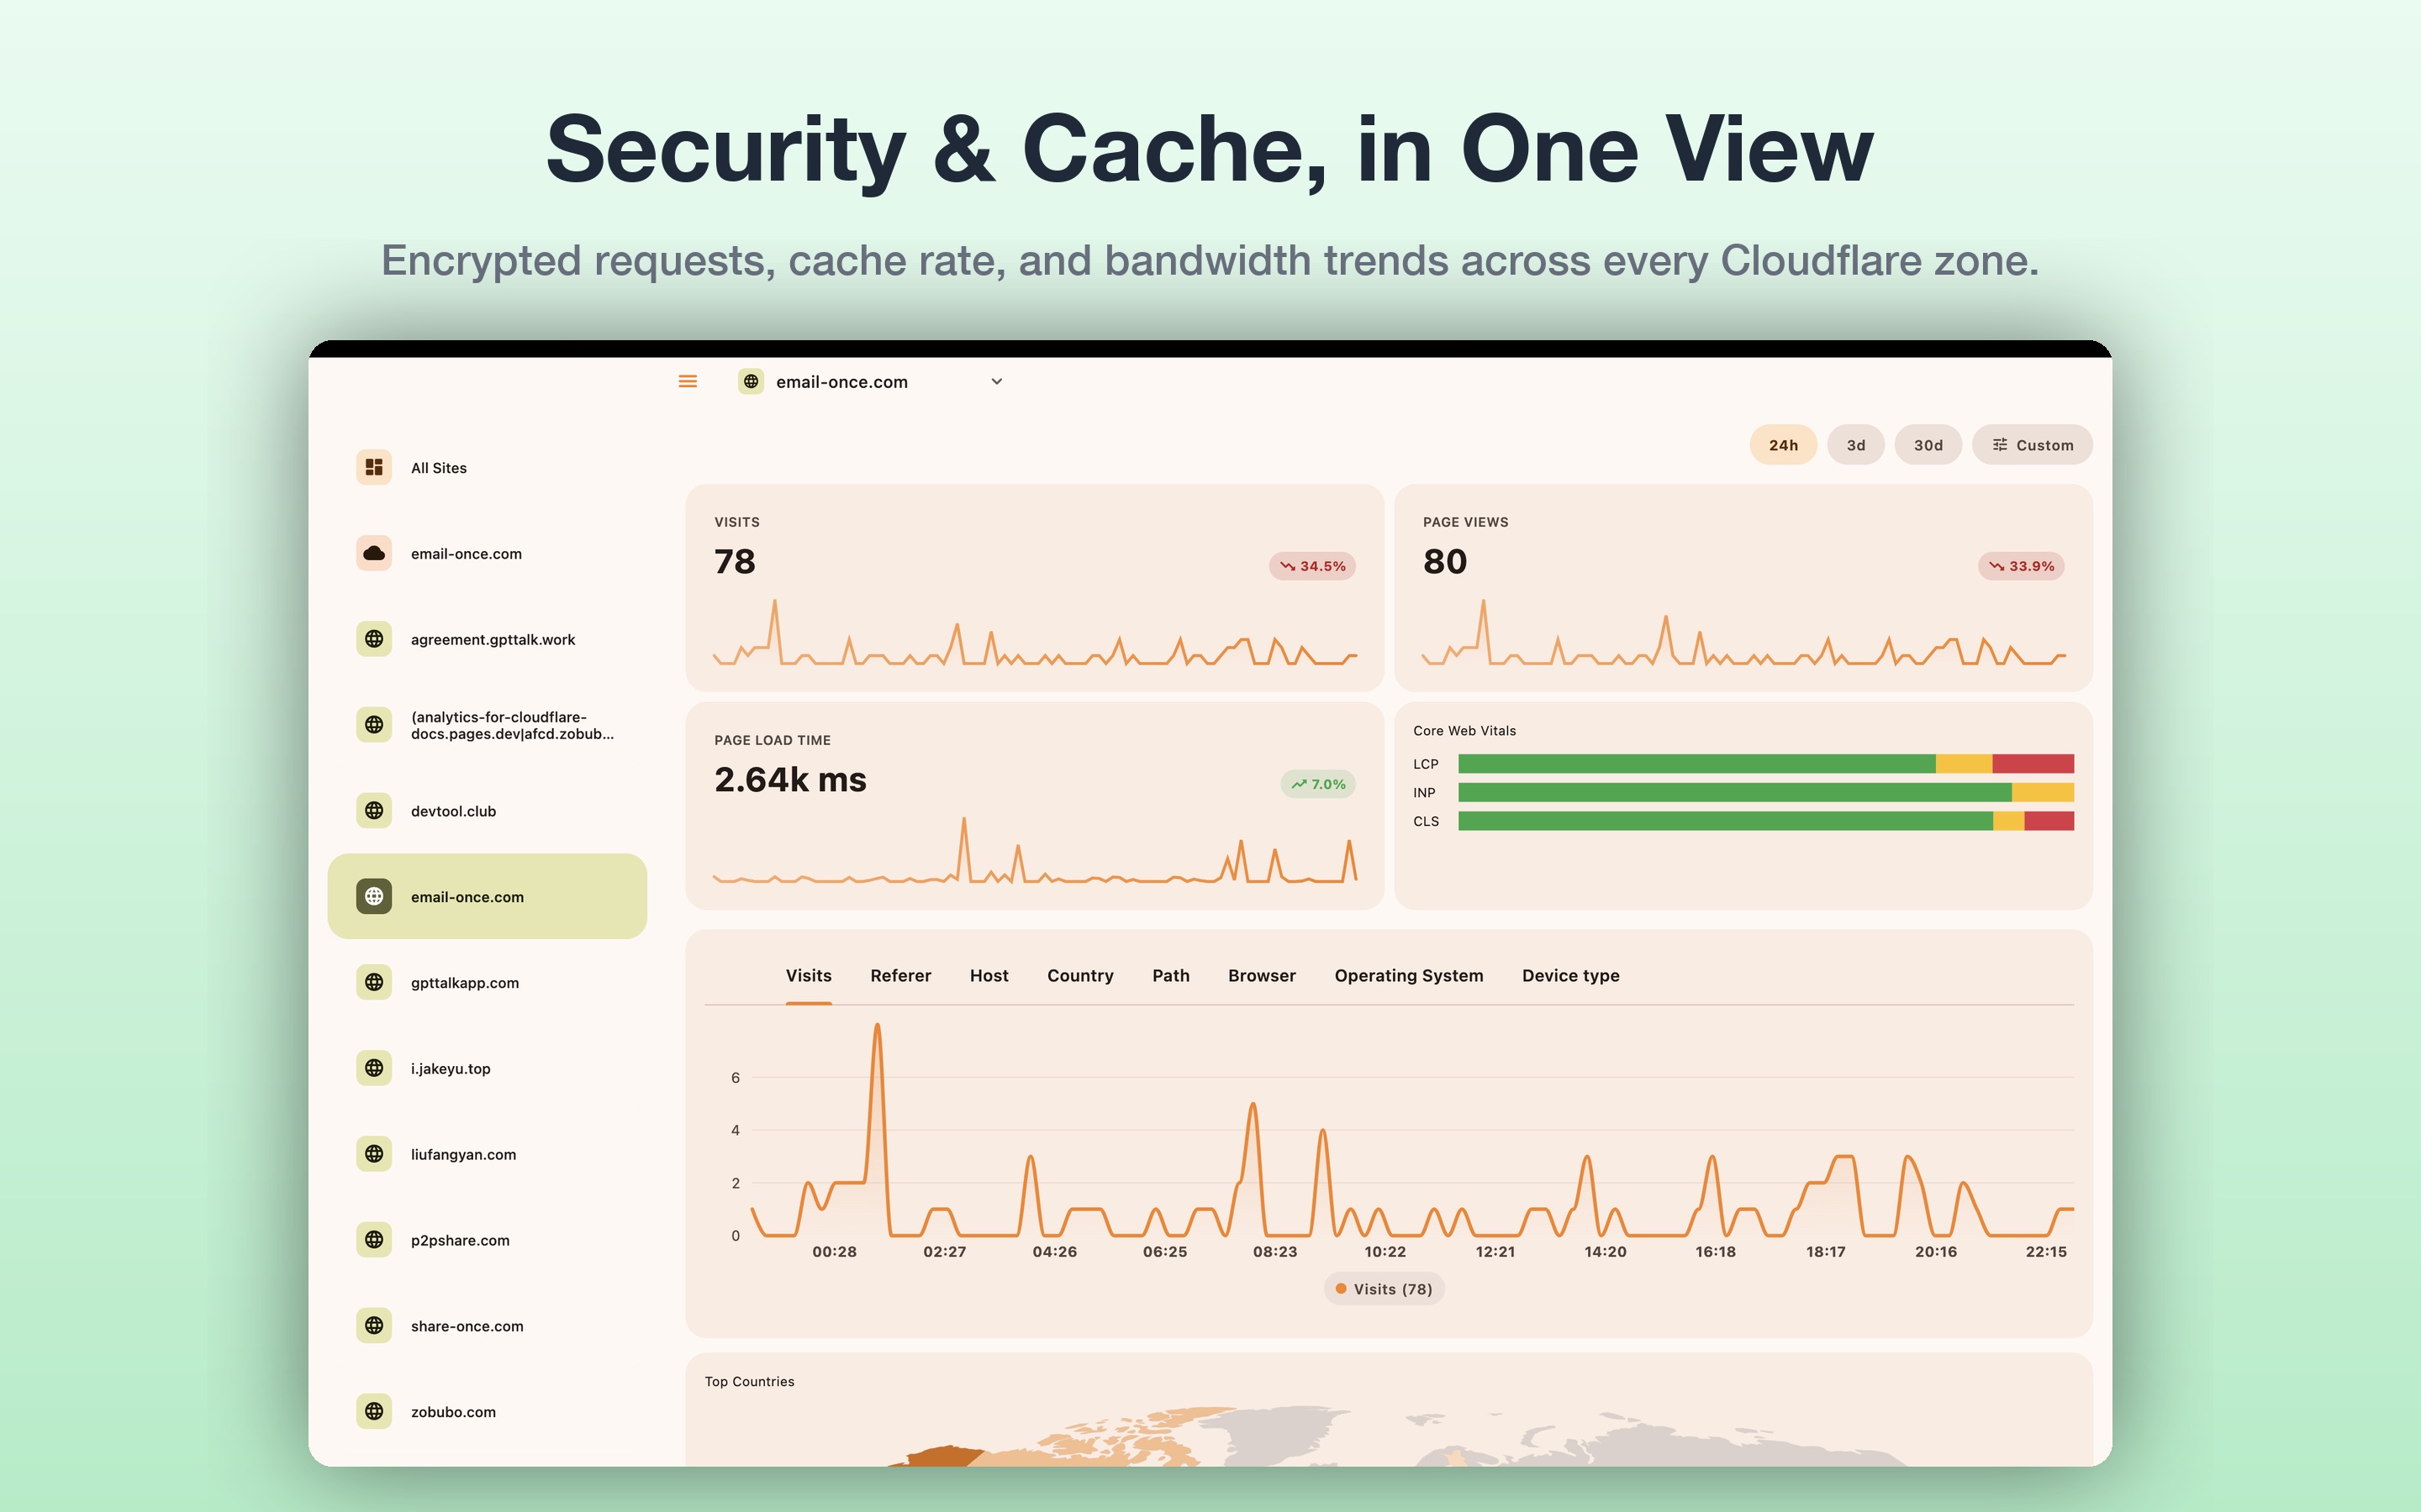
Task: Click globe icon next to p2pshare.com
Action: (374, 1240)
